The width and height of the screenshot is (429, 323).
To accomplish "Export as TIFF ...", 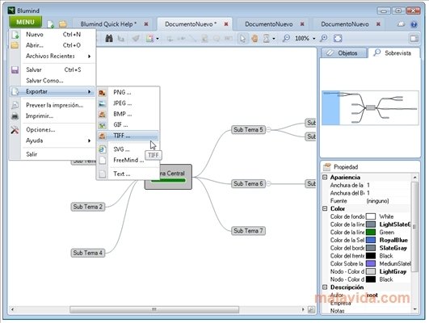I will 128,136.
